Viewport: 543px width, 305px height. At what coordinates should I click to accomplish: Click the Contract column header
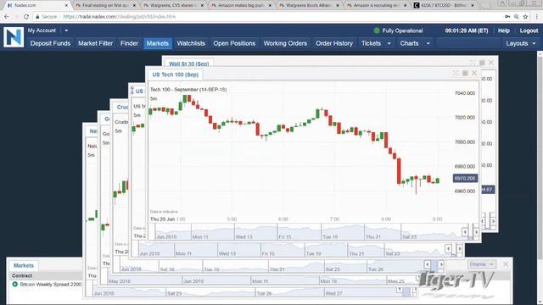click(22, 275)
